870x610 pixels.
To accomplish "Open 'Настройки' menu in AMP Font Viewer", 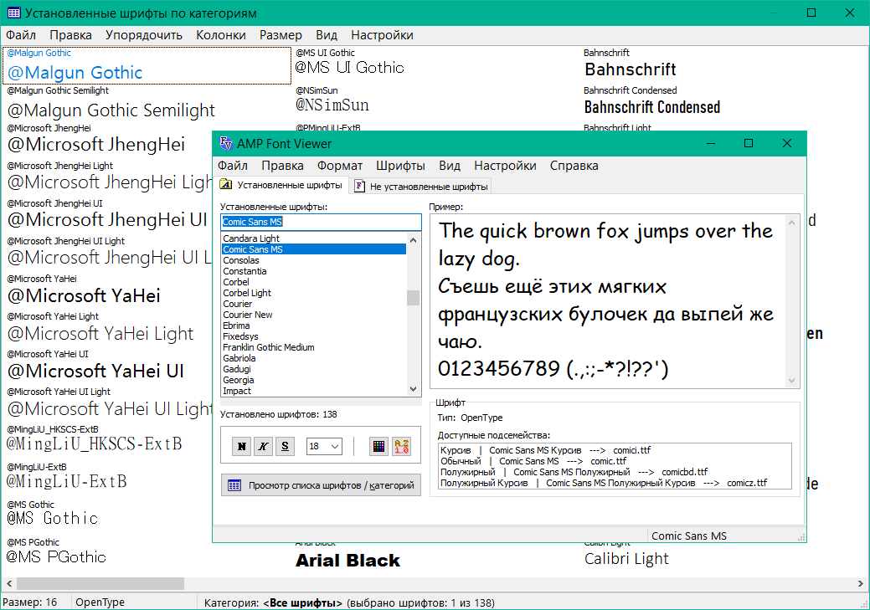I will click(505, 166).
